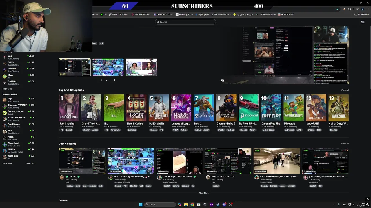The image size is (371, 208).
Task: Switch to Chrome in the taskbar
Action: (x=192, y=205)
